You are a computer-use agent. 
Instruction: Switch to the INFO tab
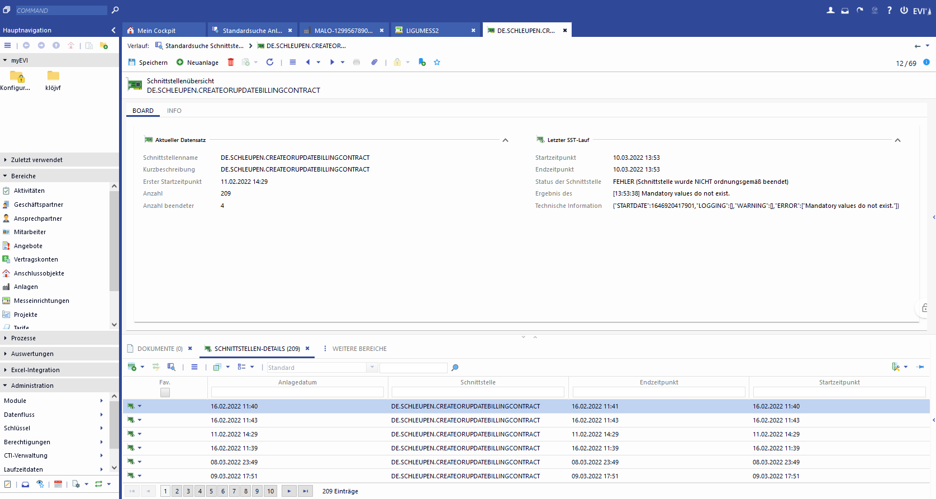point(174,111)
